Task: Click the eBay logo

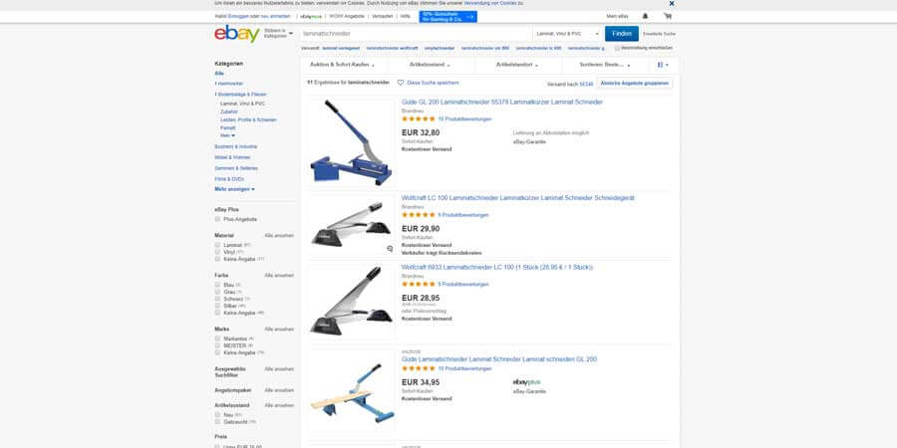Action: point(237,34)
